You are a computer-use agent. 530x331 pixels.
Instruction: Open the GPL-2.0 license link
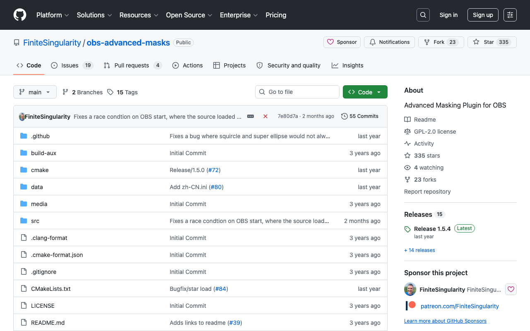(x=430, y=132)
